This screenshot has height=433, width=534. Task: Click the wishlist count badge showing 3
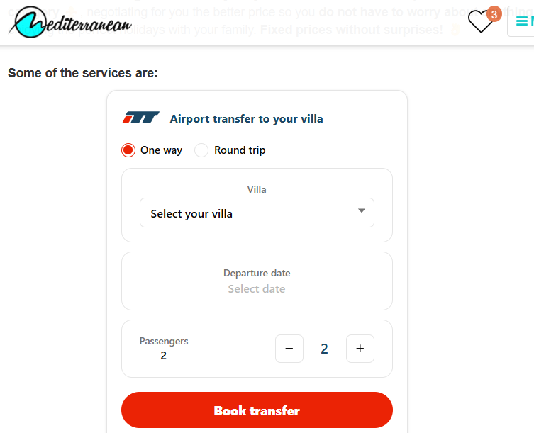pos(494,13)
